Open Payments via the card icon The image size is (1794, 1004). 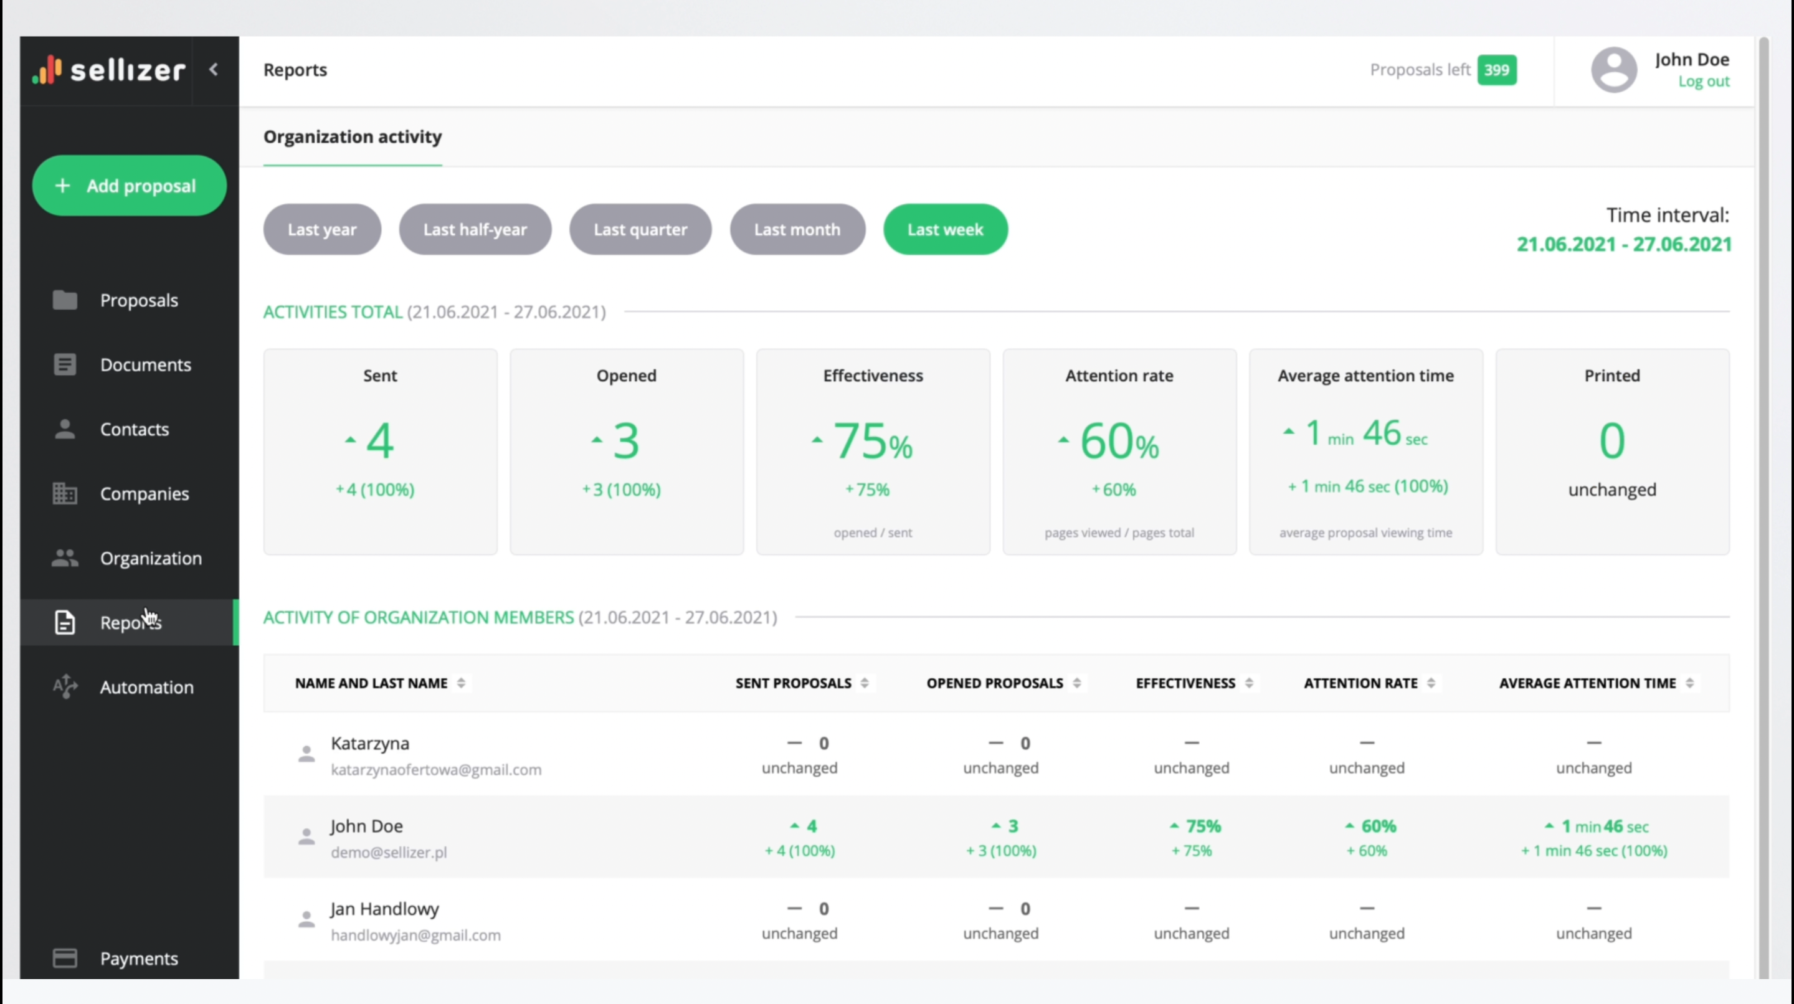coord(65,958)
